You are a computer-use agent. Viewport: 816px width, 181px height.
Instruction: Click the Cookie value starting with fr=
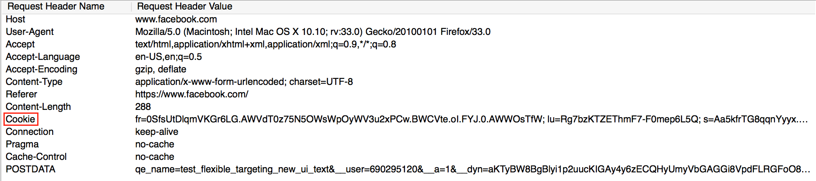click(x=471, y=119)
